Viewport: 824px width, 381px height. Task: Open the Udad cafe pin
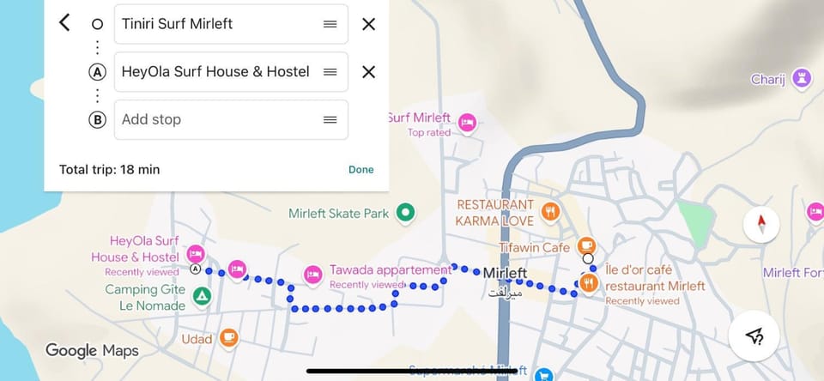click(228, 337)
